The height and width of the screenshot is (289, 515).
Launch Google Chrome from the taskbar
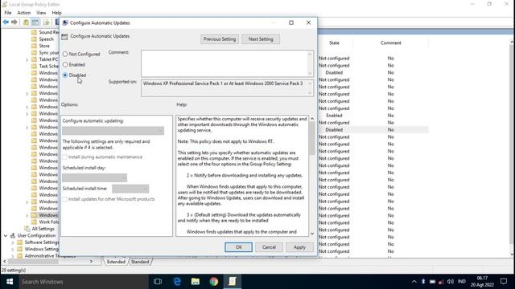click(214, 282)
